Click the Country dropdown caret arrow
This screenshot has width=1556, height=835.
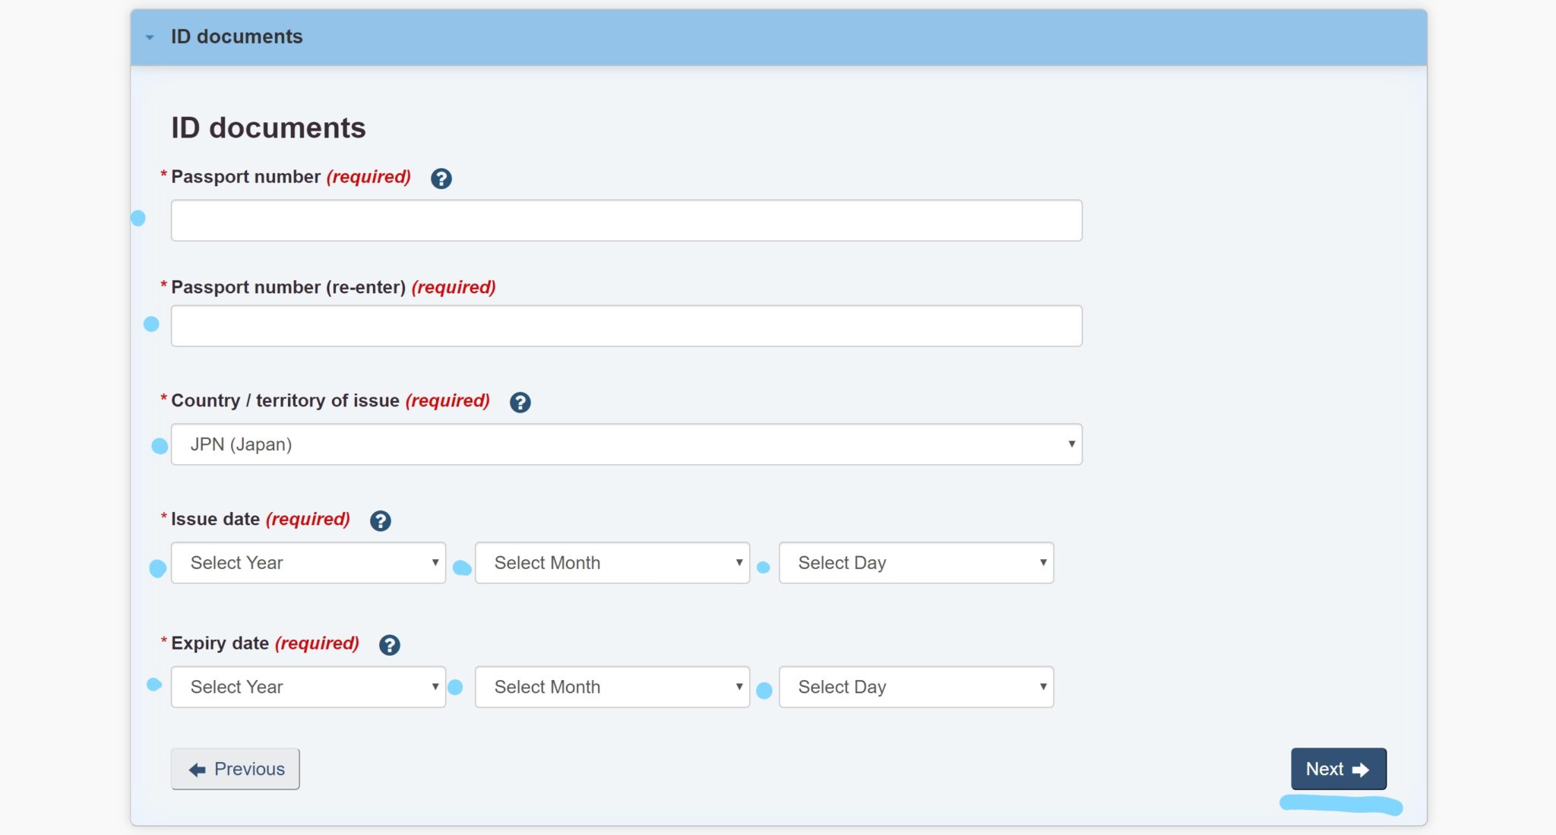(x=1071, y=444)
